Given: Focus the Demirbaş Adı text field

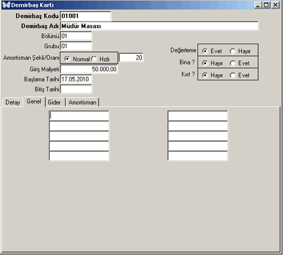Looking at the screenshot, I should (159, 26).
